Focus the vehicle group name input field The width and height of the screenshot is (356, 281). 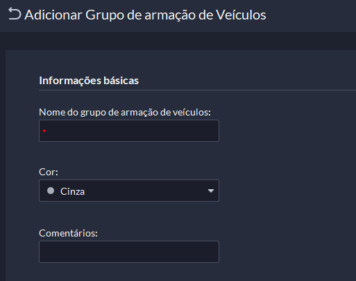(129, 131)
